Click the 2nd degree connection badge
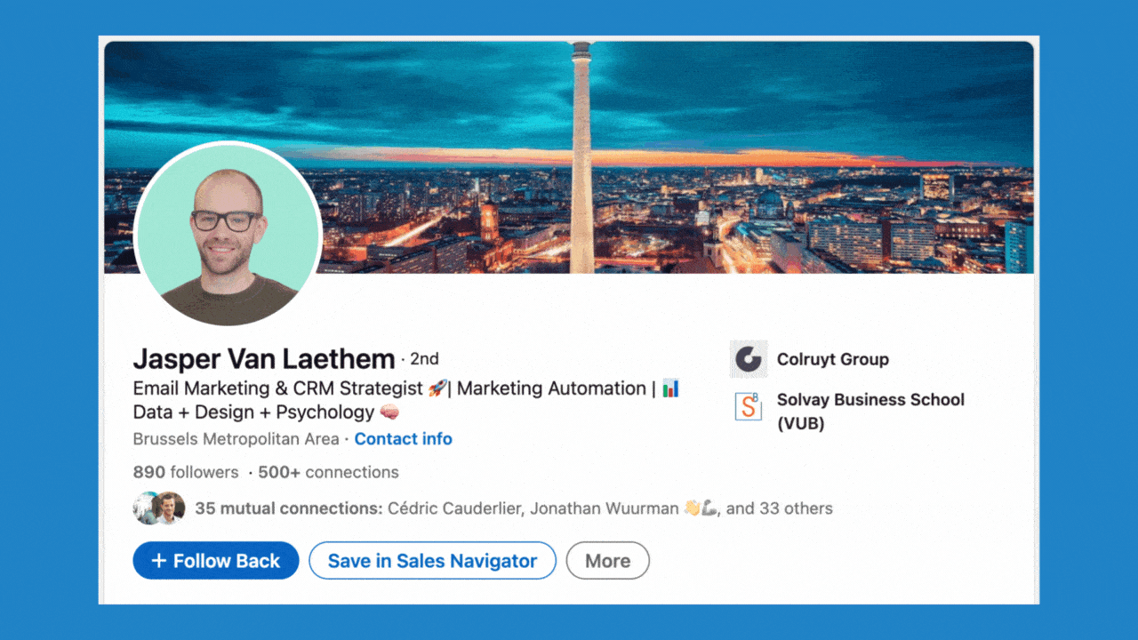The image size is (1138, 640). pos(424,359)
